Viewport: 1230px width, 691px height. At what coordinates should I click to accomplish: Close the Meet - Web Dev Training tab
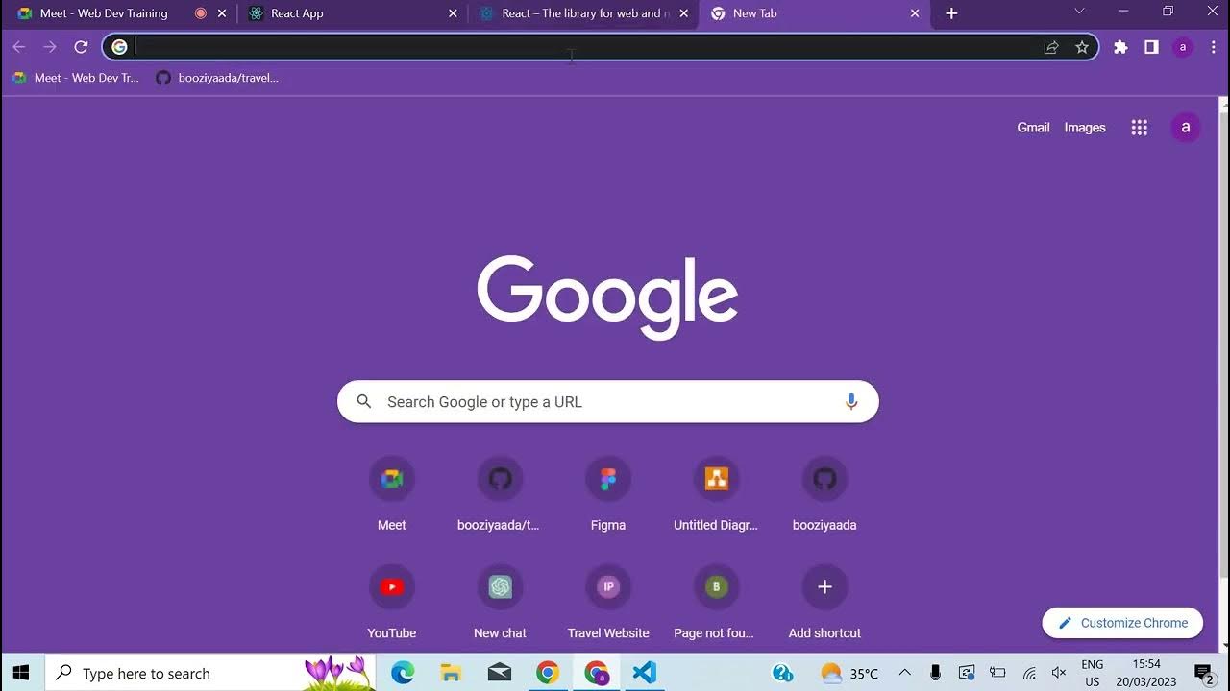(222, 13)
